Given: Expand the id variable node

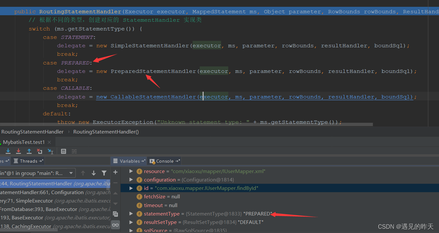Looking at the screenshot, I should pos(131,188).
